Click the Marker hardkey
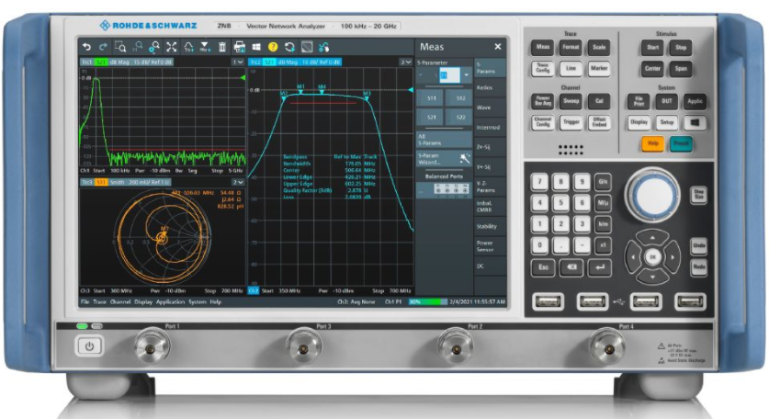The height and width of the screenshot is (419, 769). click(599, 68)
